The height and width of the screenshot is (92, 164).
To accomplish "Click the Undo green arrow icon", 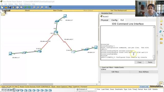I will [25, 7].
